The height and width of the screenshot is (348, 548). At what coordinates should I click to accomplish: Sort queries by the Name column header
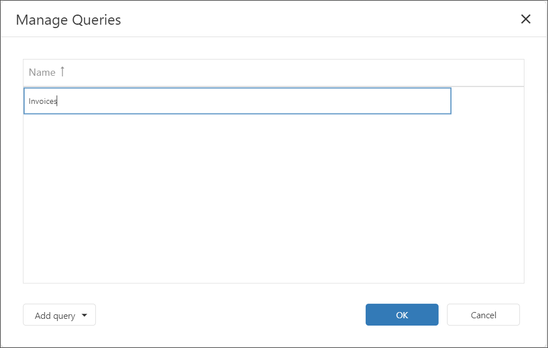point(42,72)
